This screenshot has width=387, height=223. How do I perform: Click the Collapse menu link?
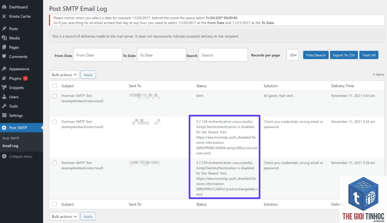(x=22, y=156)
